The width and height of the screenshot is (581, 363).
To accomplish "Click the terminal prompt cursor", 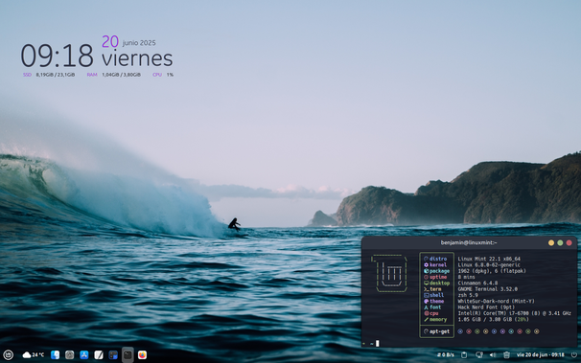I will tap(378, 344).
